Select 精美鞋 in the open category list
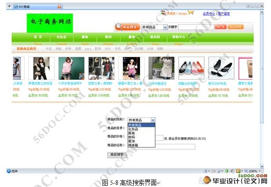Viewport: 271px width, 187px height. click(x=141, y=145)
